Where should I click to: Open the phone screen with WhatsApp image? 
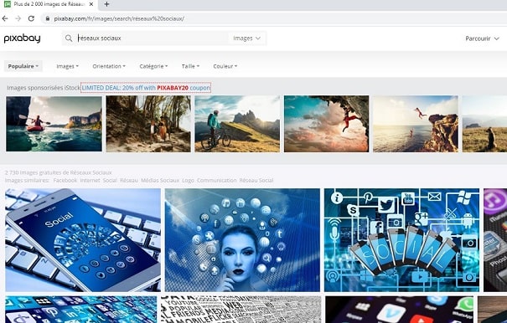click(400, 310)
